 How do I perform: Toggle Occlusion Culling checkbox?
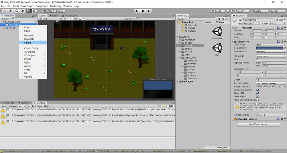coord(258,90)
